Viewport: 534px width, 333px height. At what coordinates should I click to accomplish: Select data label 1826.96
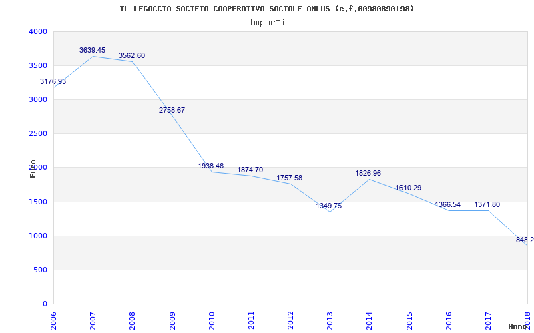368,174
